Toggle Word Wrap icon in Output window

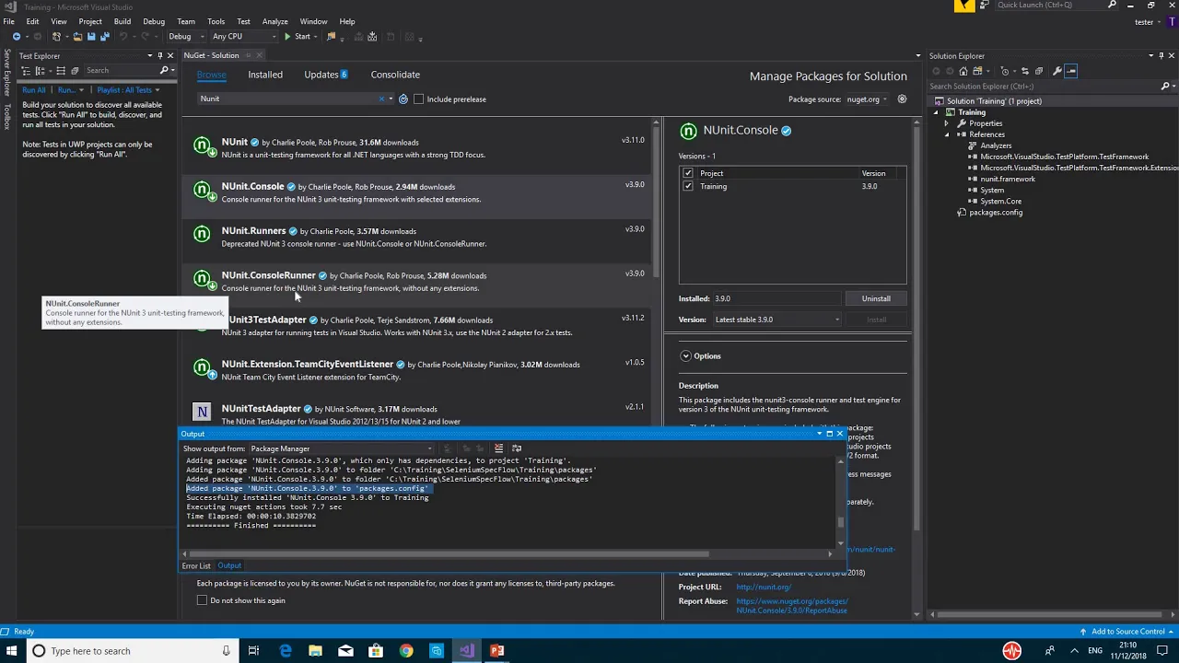coord(516,448)
